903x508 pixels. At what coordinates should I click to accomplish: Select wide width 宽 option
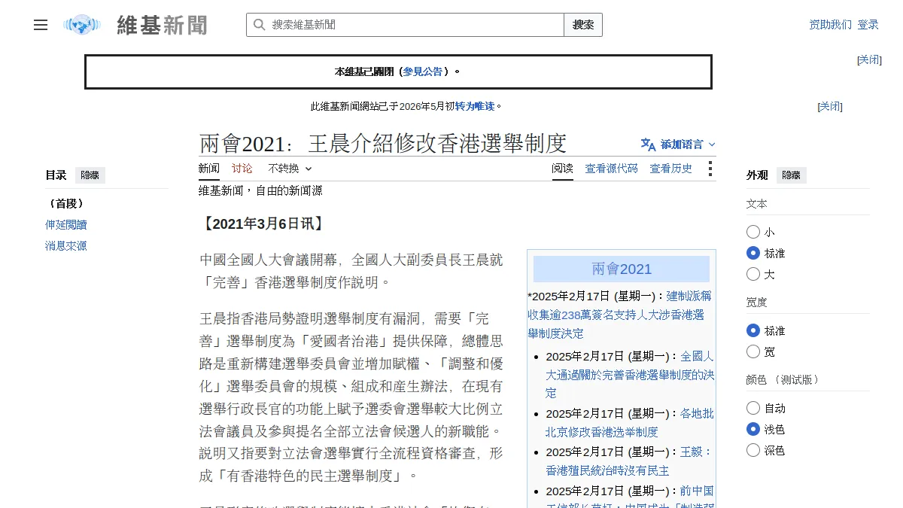753,351
